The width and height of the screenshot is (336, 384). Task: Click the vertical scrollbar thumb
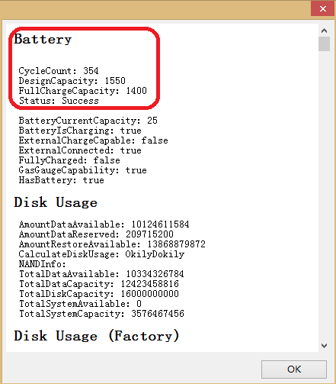(x=324, y=44)
